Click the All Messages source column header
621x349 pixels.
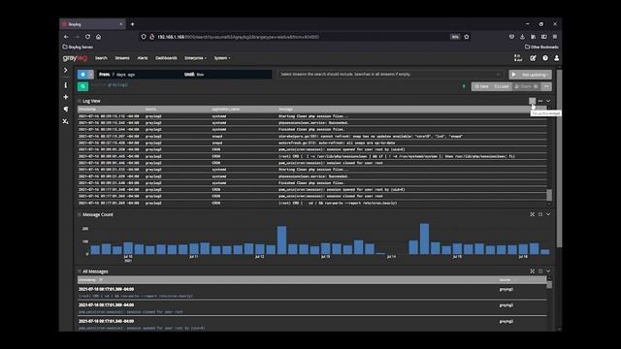click(x=505, y=280)
